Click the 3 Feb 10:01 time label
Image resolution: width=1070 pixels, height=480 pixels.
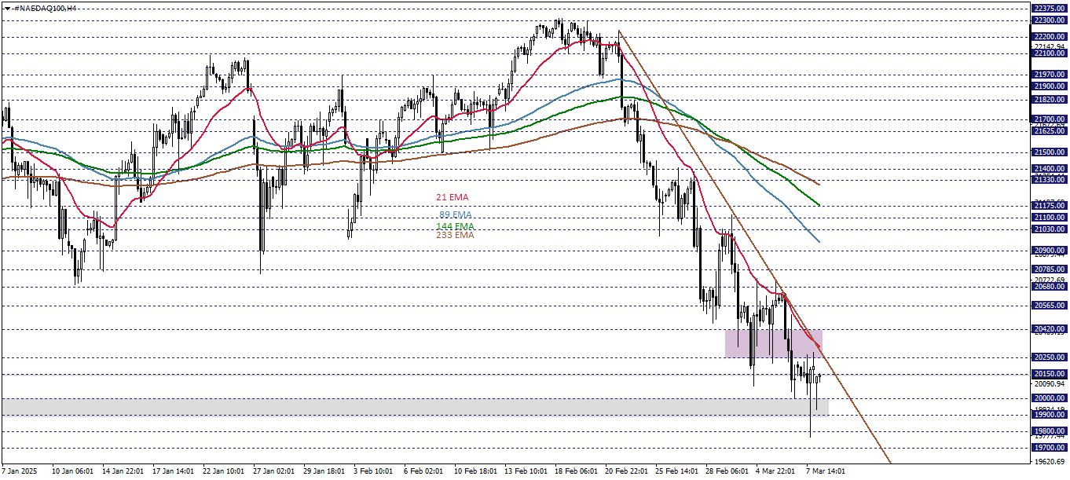point(373,471)
